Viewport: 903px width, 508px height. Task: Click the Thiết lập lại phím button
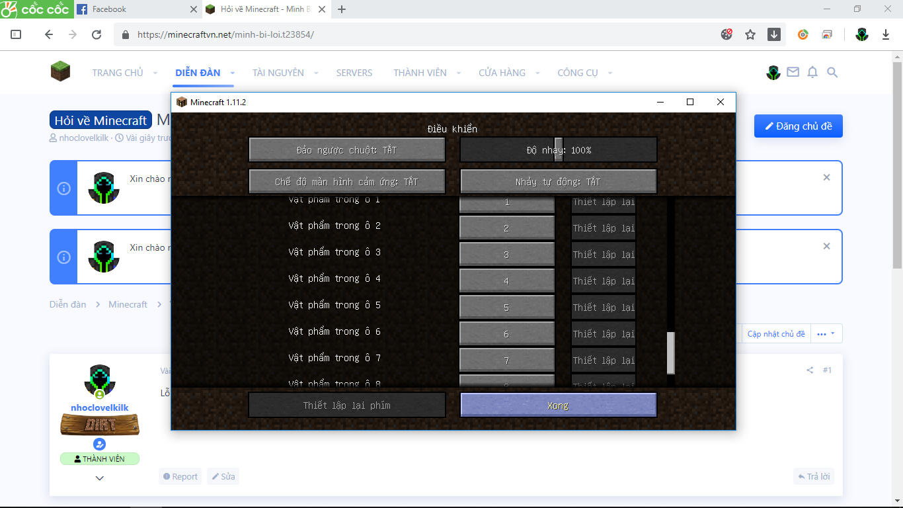tap(347, 405)
